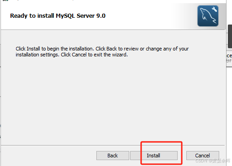232x166 pixels.
Task: Click "Click Cancel to exit the wizard" sentence
Action: [x=94, y=55]
